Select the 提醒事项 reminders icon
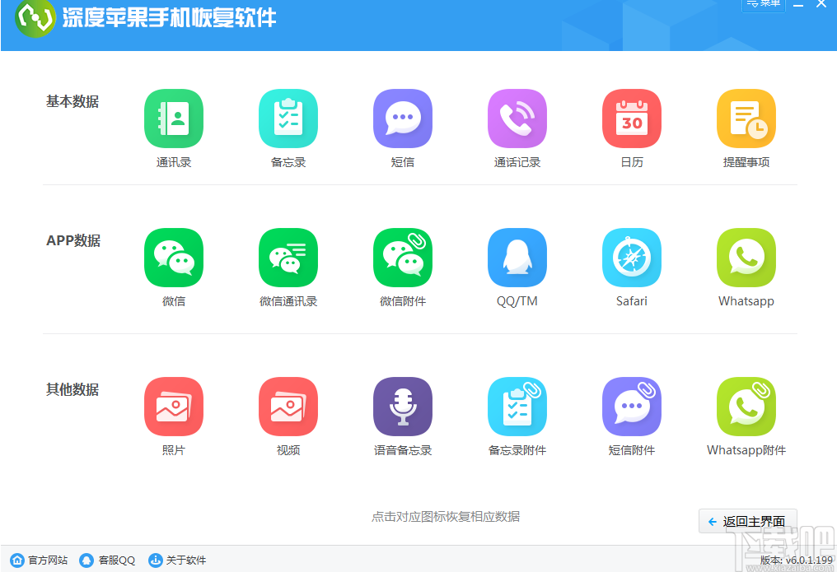Viewport: 837px width, 572px height. coord(746,119)
